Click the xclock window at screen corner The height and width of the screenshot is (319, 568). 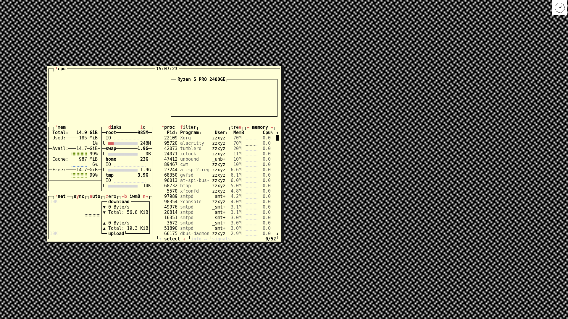click(x=559, y=8)
